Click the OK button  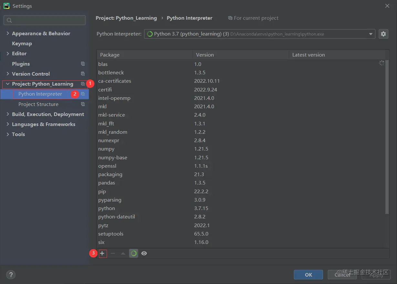coord(308,275)
